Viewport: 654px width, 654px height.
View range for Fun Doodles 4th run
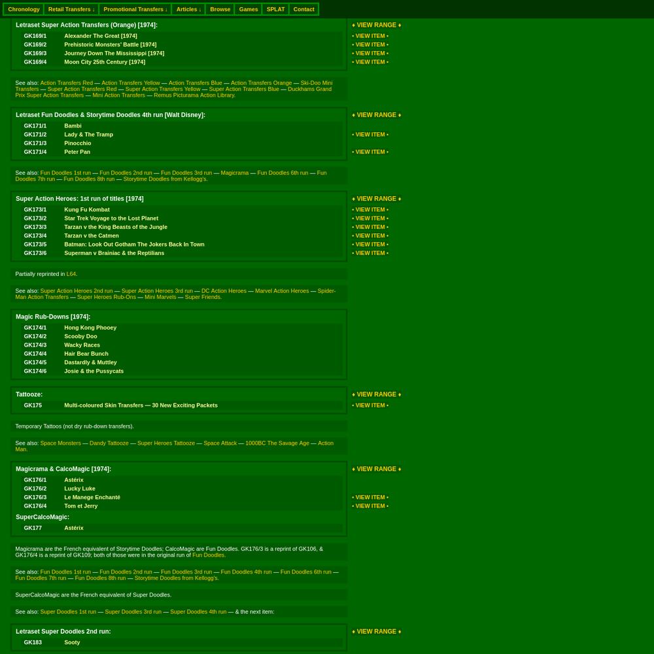click(376, 115)
